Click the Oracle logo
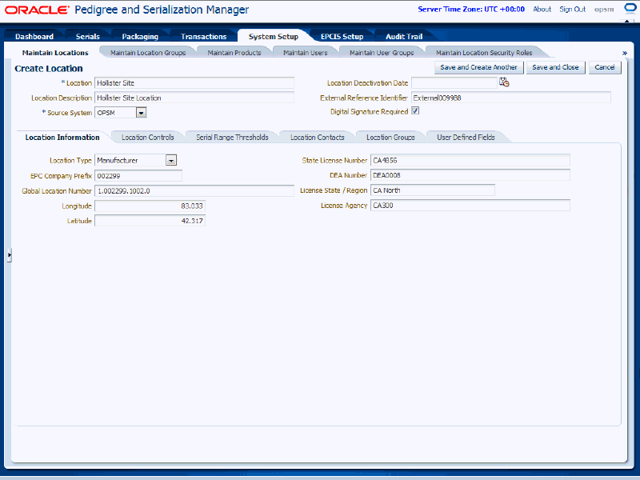640x480 pixels. [x=37, y=10]
